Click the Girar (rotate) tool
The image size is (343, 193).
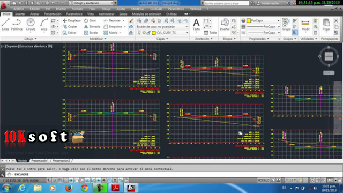tap(90, 20)
